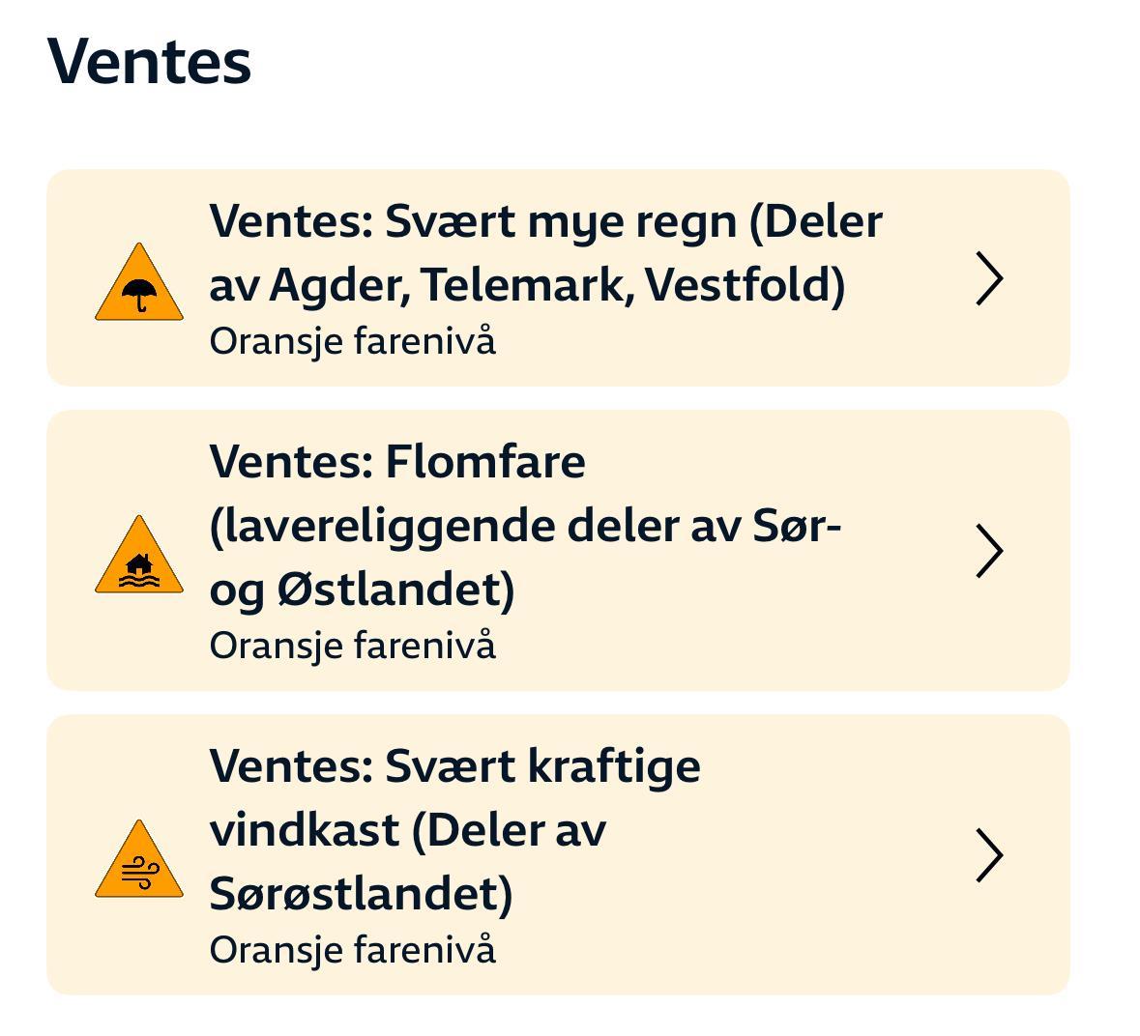Select '(lavereliggende deler av Sør-' text line
The width and height of the screenshot is (1140, 1036).
tap(525, 527)
